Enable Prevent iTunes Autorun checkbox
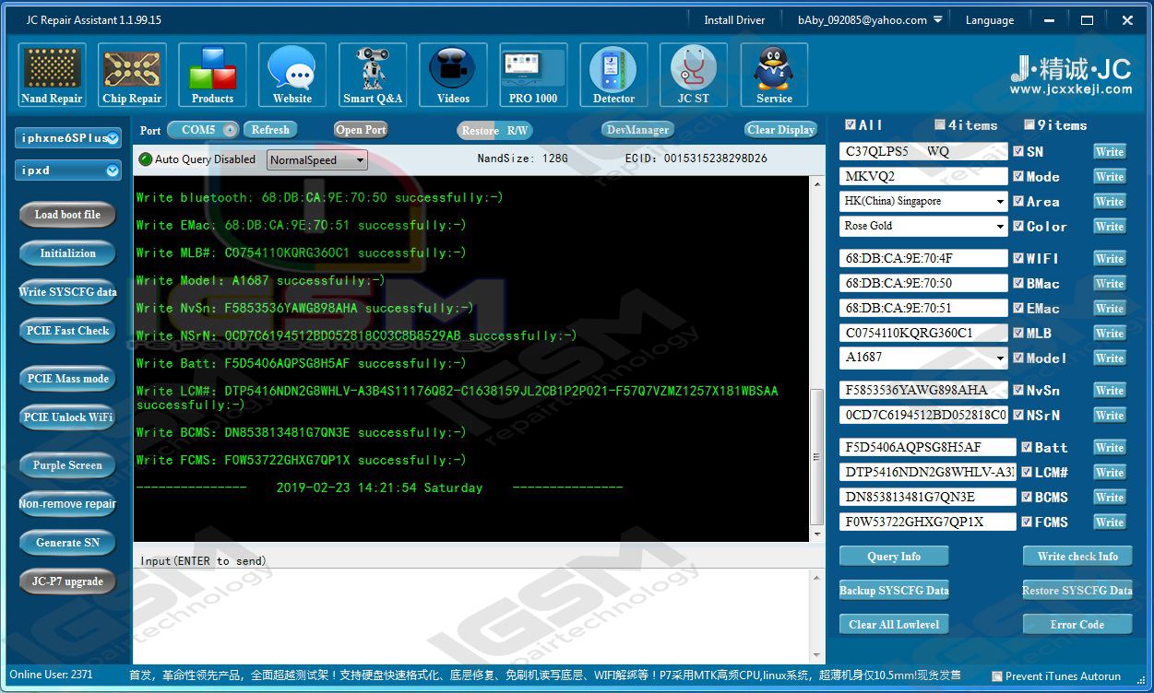 click(996, 676)
